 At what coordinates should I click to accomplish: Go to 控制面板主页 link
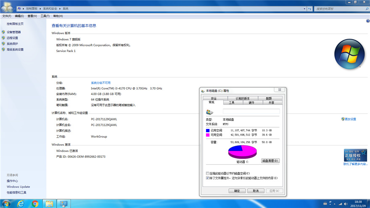pyautogui.click(x=15, y=24)
